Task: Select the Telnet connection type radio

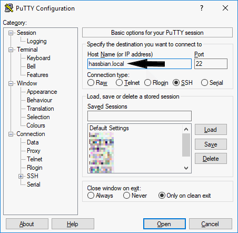Action: click(x=127, y=83)
